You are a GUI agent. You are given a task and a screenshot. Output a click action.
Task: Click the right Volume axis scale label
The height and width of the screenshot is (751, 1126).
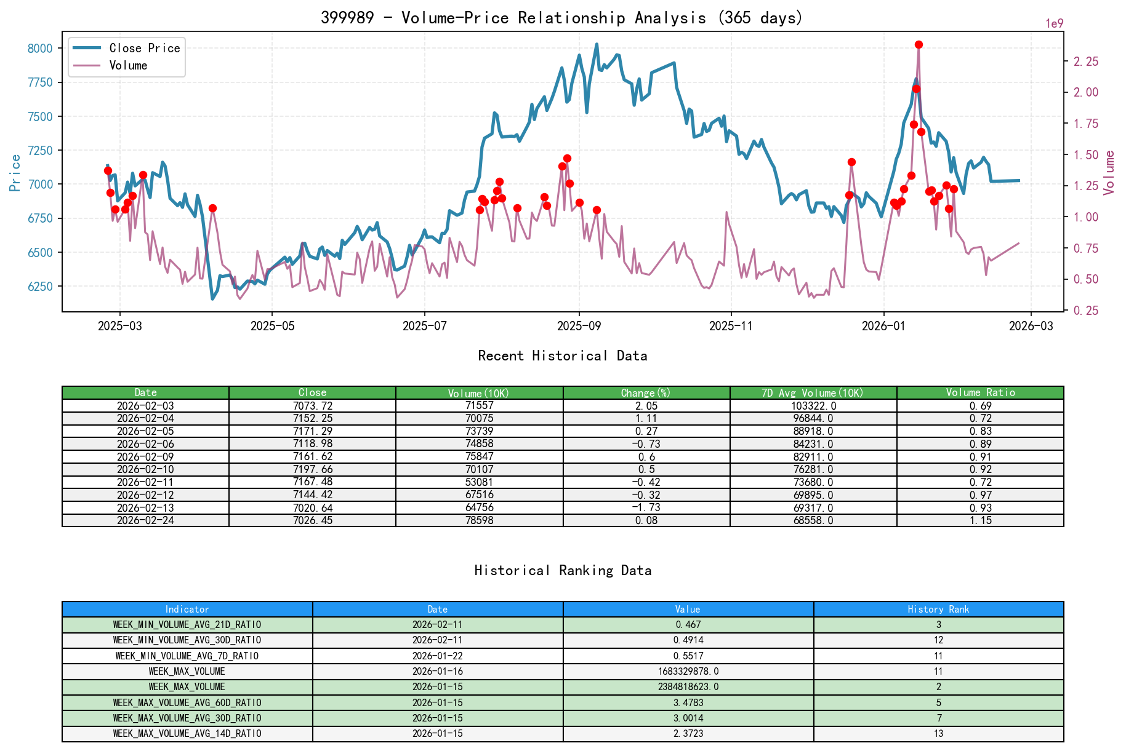point(1111,171)
